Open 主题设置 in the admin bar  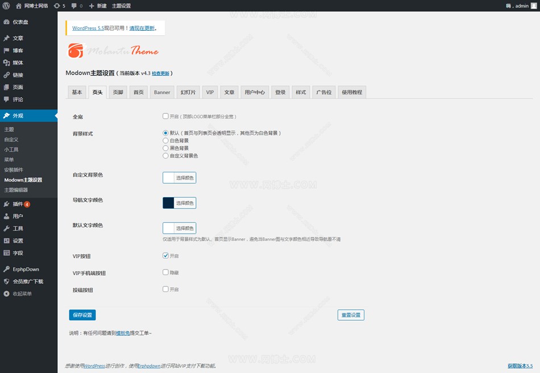coord(121,6)
